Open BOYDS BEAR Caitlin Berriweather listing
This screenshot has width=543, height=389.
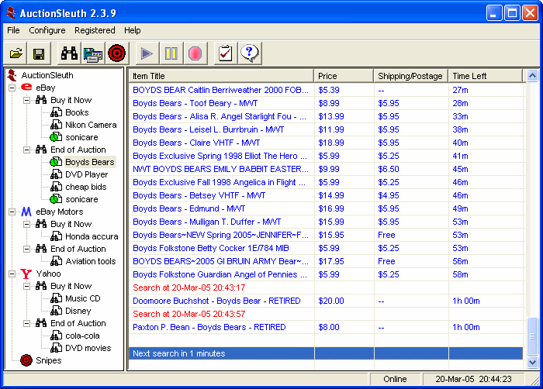tap(220, 91)
